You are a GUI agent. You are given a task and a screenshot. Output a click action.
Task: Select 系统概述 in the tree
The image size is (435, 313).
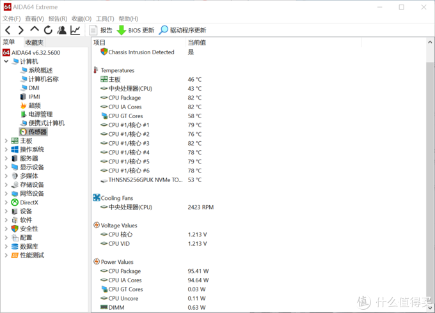40,70
